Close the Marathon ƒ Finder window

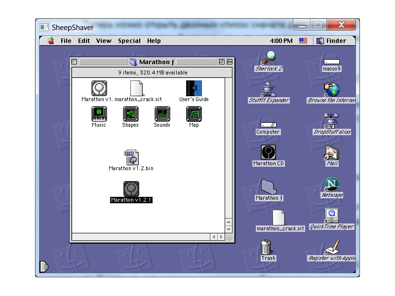click(75, 62)
